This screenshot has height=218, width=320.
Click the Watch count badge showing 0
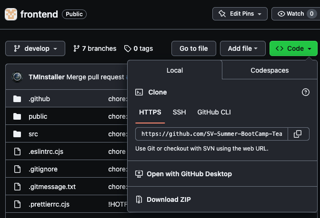(x=311, y=14)
